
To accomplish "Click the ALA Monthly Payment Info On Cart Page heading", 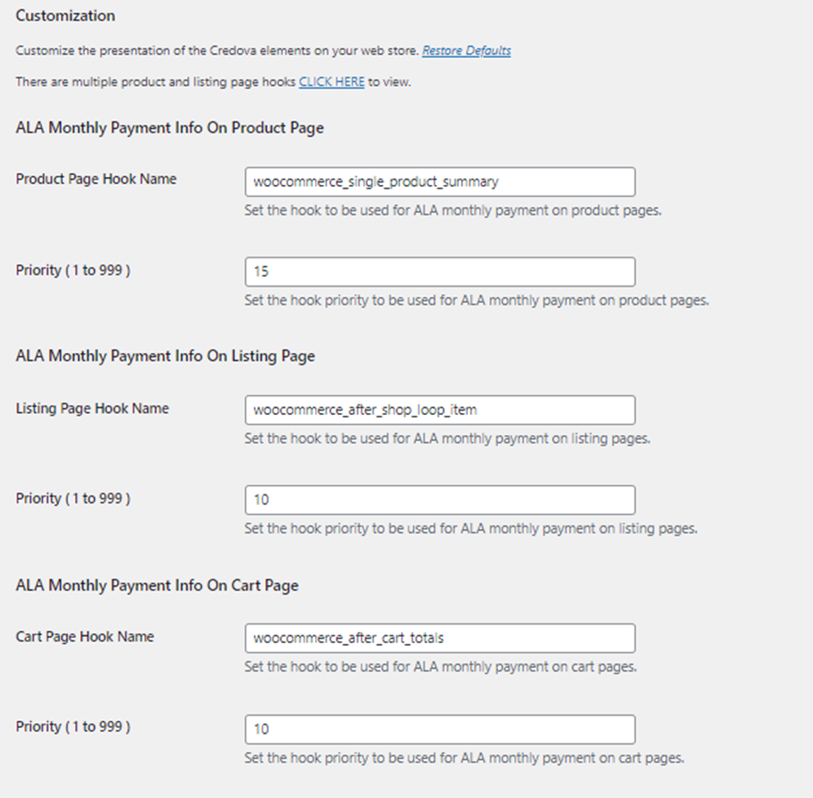I will pos(157,585).
